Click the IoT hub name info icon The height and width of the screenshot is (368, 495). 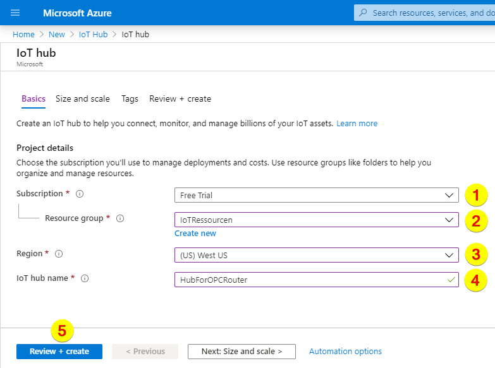coord(85,278)
